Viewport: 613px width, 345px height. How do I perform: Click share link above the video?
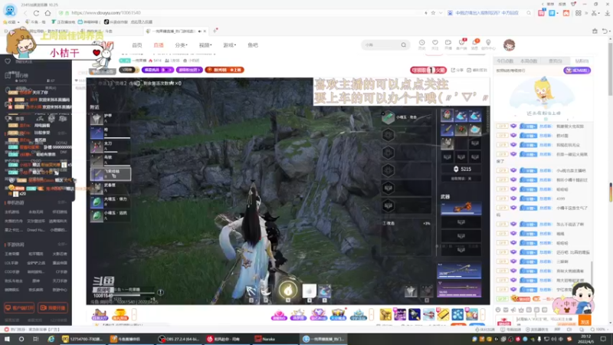(457, 70)
